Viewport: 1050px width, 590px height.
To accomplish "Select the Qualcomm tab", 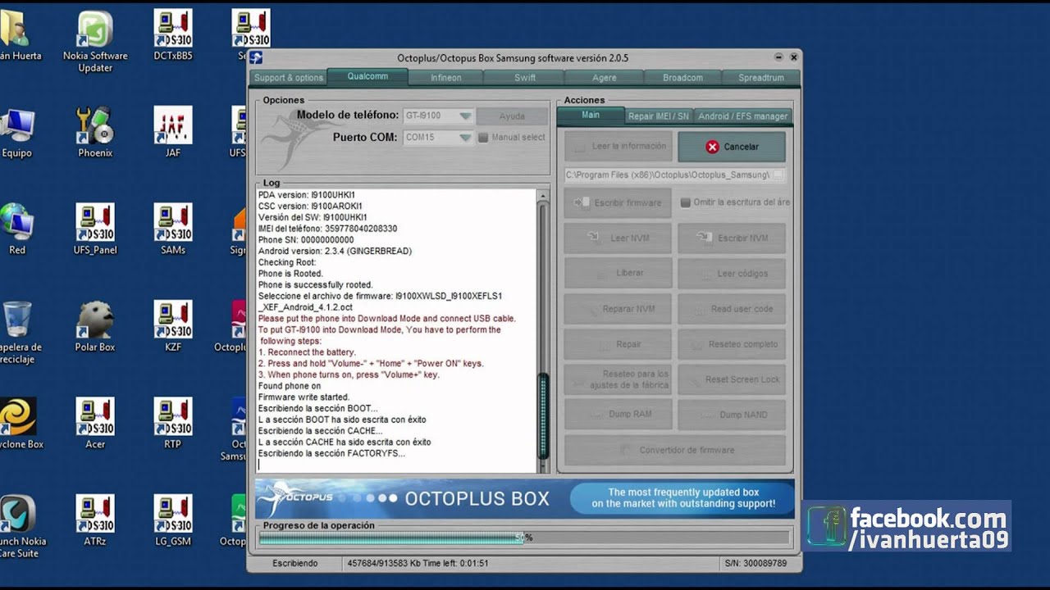I will click(367, 77).
